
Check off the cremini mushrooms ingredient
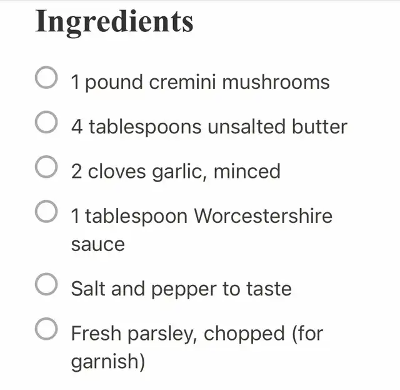(46, 79)
